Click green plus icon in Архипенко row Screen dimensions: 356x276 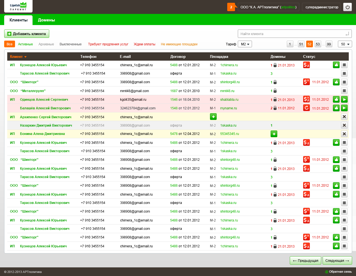(x=213, y=117)
